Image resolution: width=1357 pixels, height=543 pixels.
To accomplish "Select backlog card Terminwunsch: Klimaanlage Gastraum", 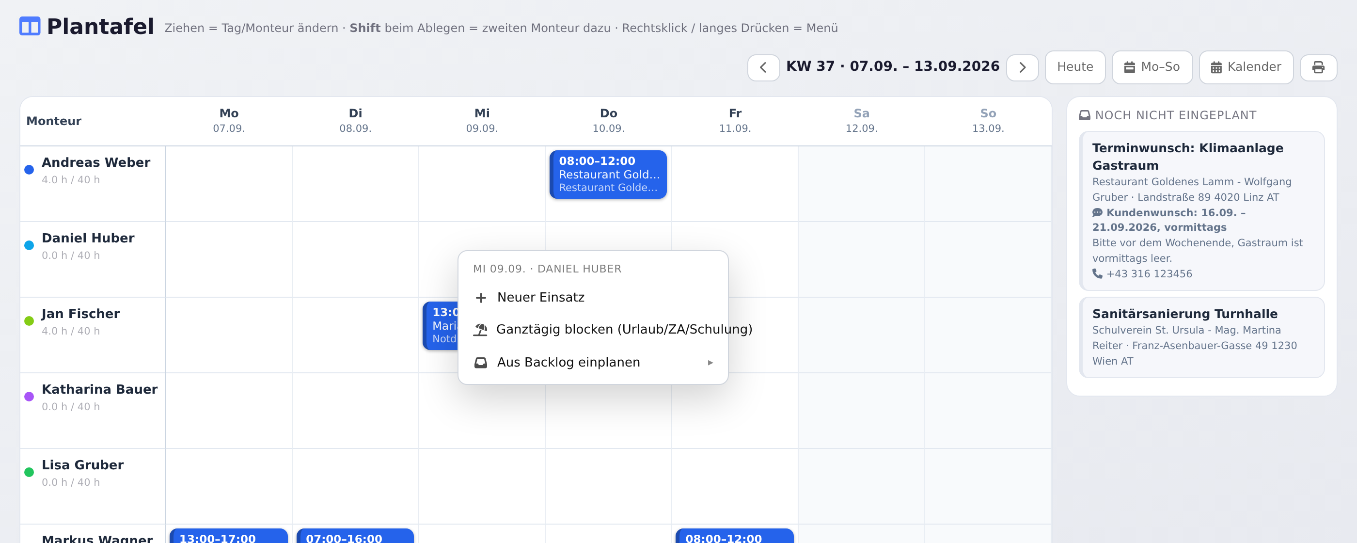I will [1201, 211].
